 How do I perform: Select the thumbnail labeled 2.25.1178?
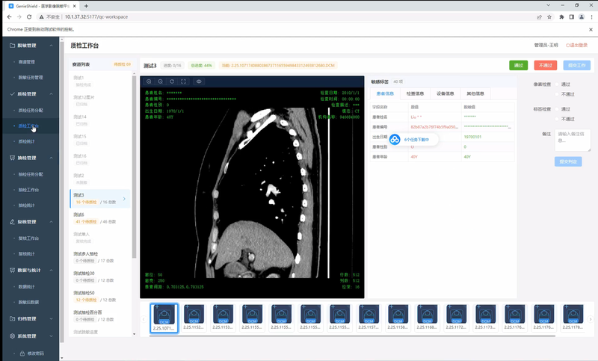(x=573, y=318)
